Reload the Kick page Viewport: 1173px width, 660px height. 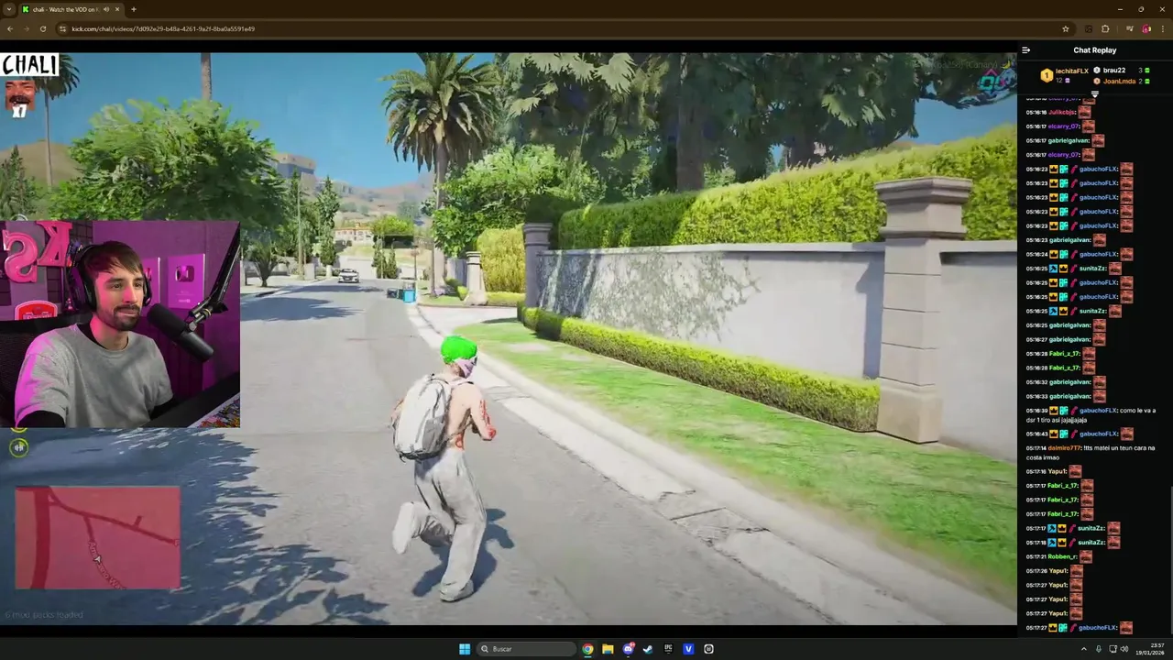(x=42, y=28)
